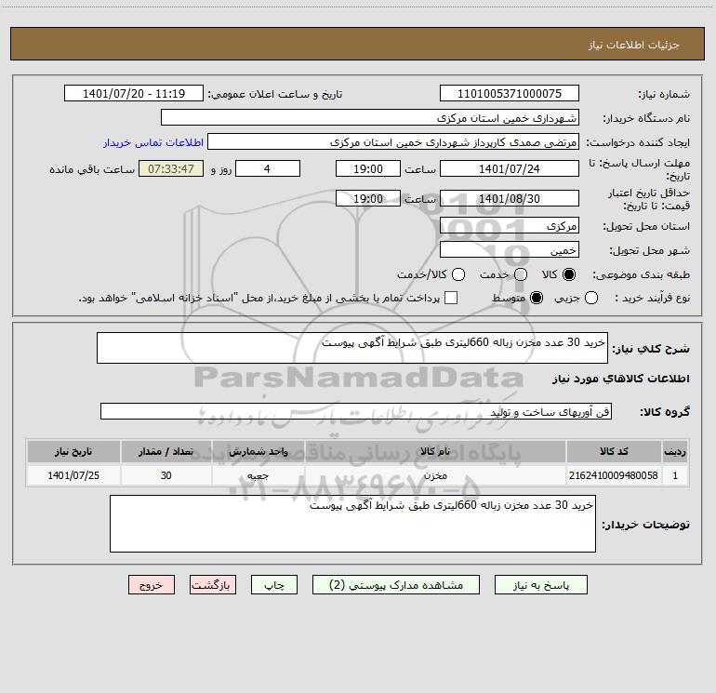
Task: Click the کد کالا column header
Action: click(614, 452)
